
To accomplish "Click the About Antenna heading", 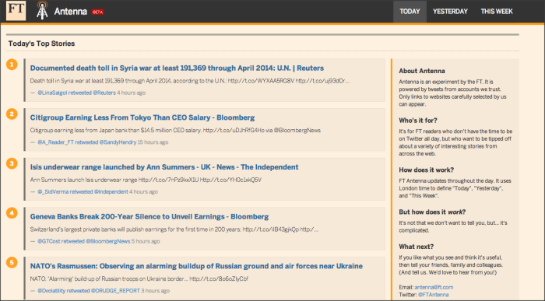I will [x=422, y=71].
